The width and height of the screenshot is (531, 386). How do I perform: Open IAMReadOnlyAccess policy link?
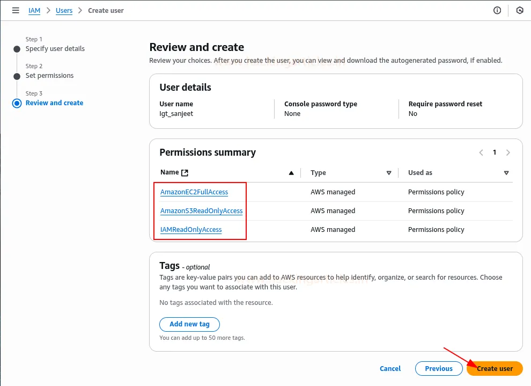[x=191, y=230]
